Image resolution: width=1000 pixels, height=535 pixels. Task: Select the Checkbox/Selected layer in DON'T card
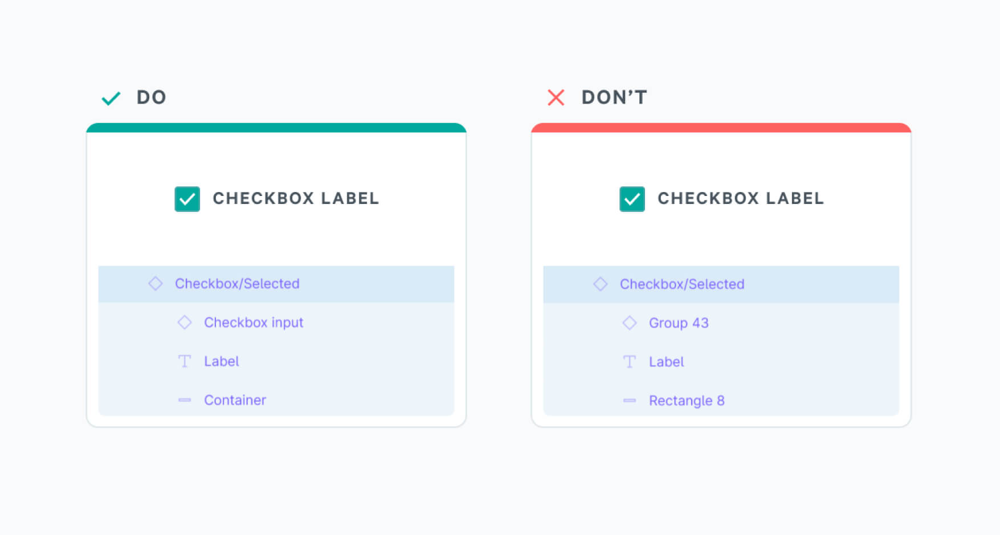click(682, 284)
